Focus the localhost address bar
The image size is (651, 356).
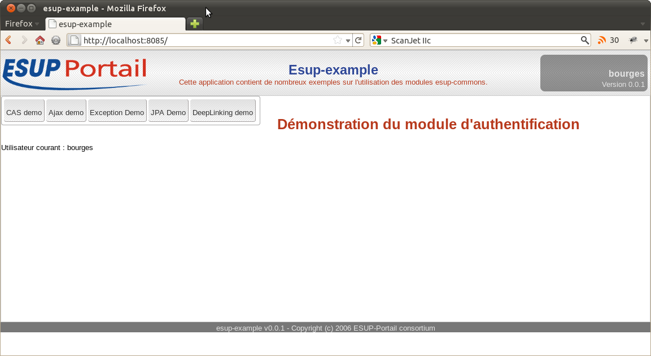pos(203,40)
